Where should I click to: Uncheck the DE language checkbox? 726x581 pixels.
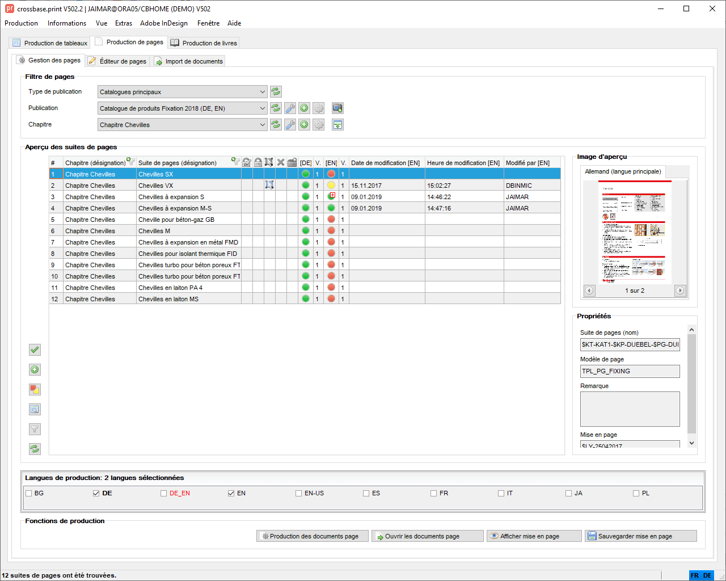[96, 493]
